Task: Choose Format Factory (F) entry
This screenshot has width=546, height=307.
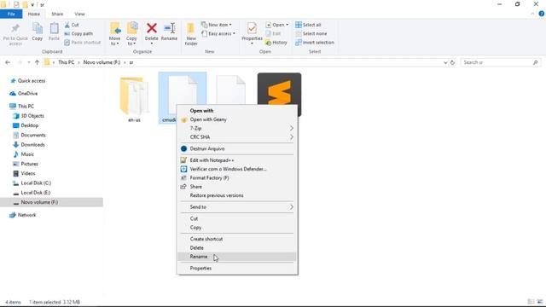Action: tap(237, 178)
